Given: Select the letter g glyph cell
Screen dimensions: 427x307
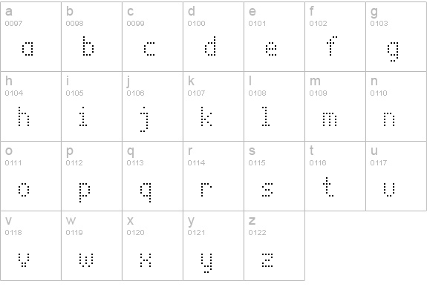Looking at the screenshot, I should (397, 37).
